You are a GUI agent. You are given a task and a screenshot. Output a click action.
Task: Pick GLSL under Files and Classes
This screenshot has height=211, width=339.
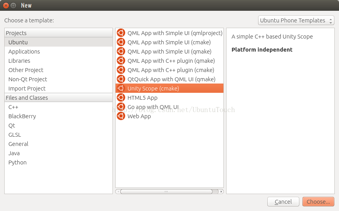59,135
